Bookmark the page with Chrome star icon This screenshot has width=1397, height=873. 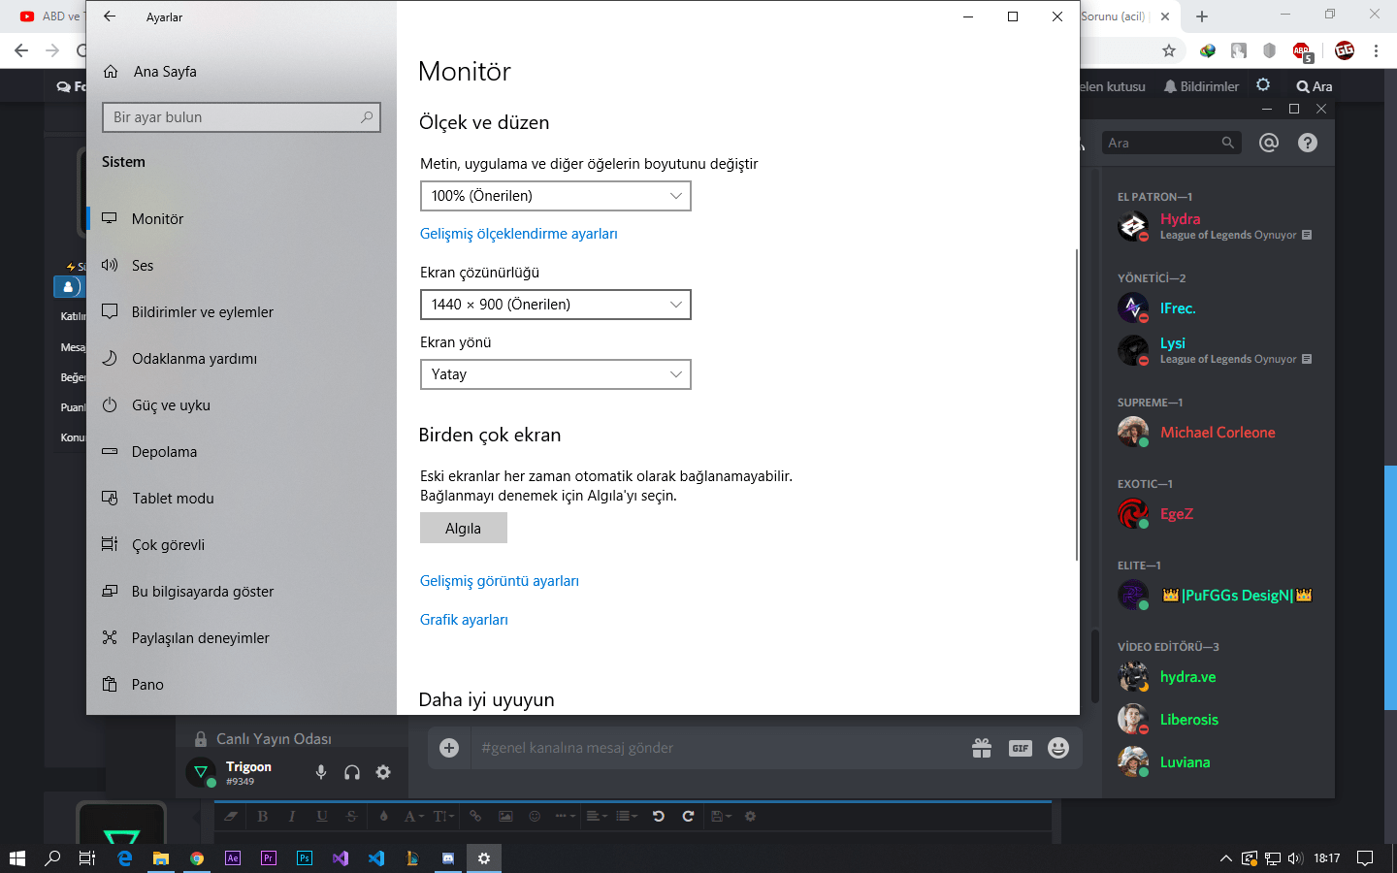click(x=1169, y=50)
